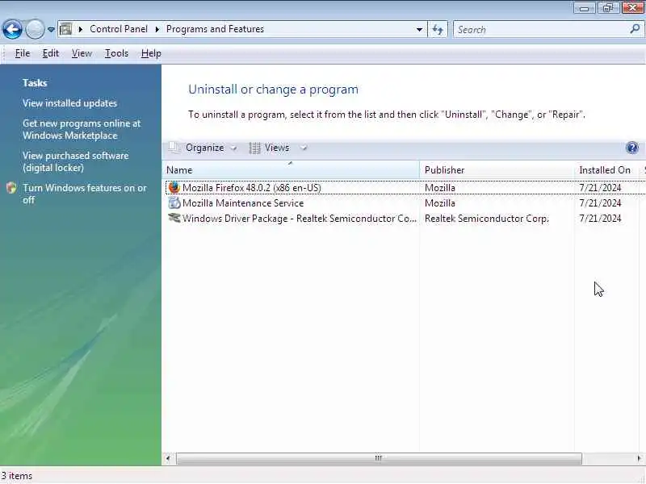646x484 pixels.
Task: Open Get new programs at Windows Marketplace
Action: click(x=82, y=130)
